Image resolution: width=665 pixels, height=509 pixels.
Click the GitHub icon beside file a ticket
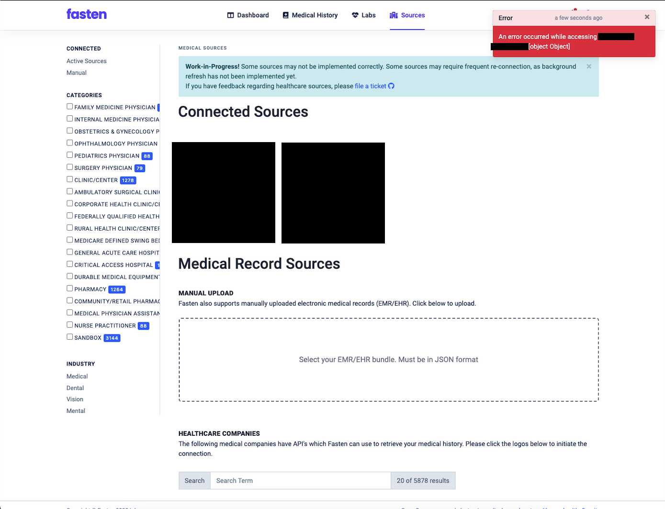[392, 86]
